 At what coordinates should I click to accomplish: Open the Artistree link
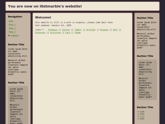[x=55, y=33]
